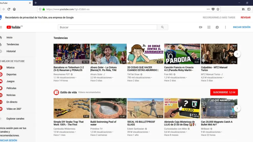
Task: Select Música in the sidebar
Action: pos(10,68)
